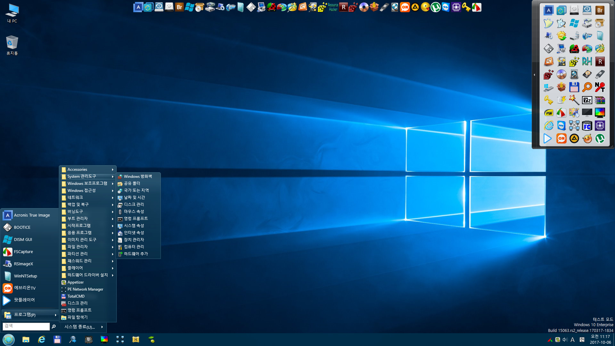
Task: Click the PDF icon in side panel
Action: coord(549,113)
